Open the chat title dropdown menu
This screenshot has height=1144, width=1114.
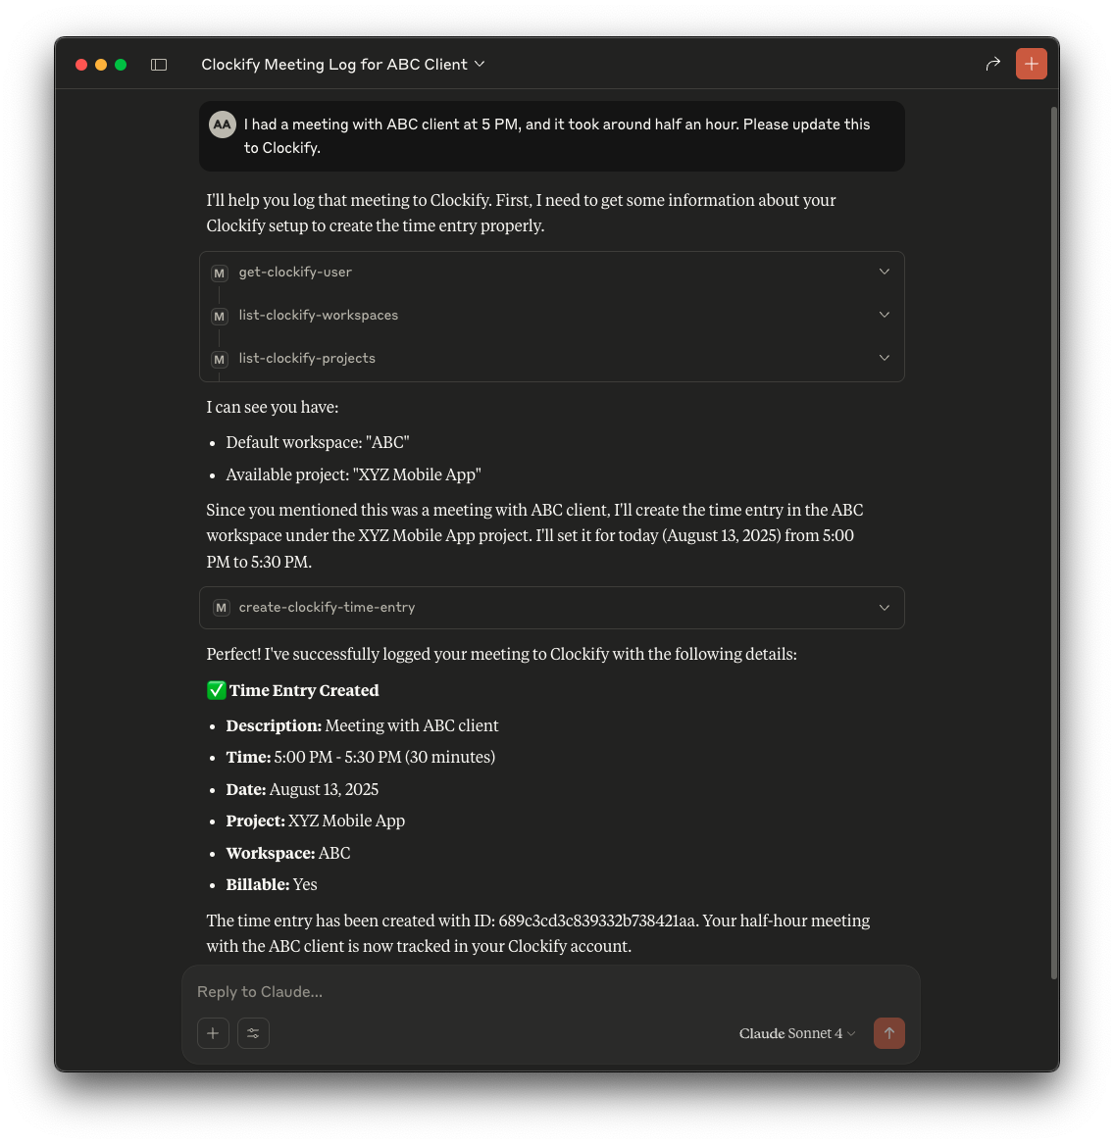coord(480,64)
